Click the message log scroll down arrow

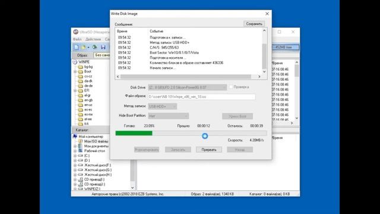click(x=264, y=72)
